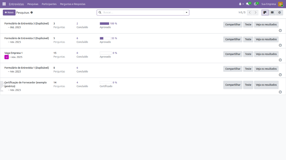The width and height of the screenshot is (286, 160).
Task: Go to next page arrow
Action: 256,13
